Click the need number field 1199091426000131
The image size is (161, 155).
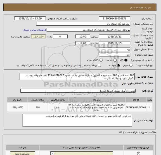(x=115, y=19)
